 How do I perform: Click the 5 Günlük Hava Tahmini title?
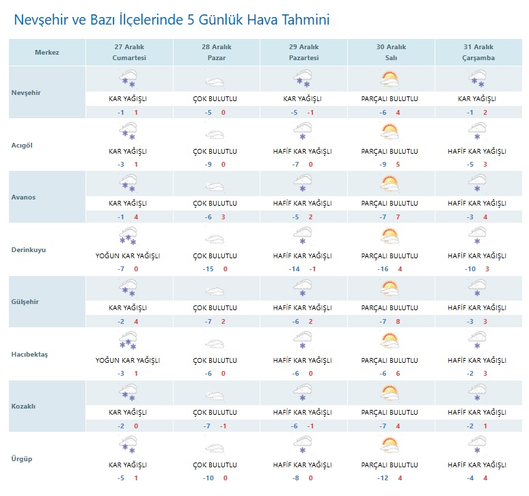point(172,20)
